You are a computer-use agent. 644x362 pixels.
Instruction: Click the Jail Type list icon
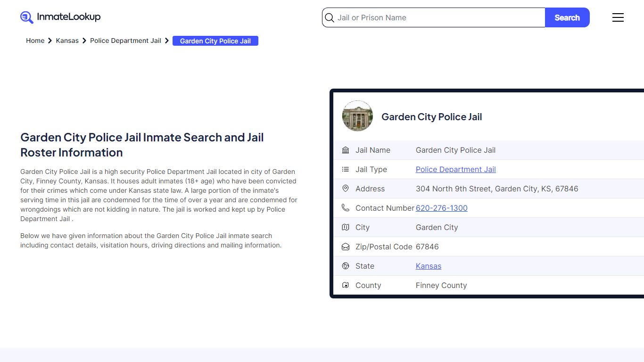(x=346, y=170)
